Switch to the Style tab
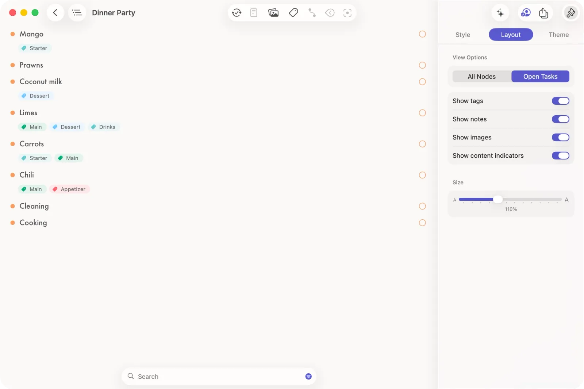The height and width of the screenshot is (389, 584). click(462, 35)
